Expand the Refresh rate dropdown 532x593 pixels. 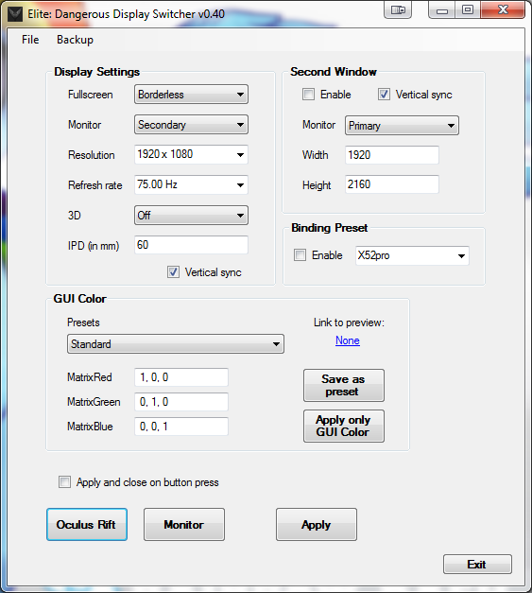click(191, 184)
